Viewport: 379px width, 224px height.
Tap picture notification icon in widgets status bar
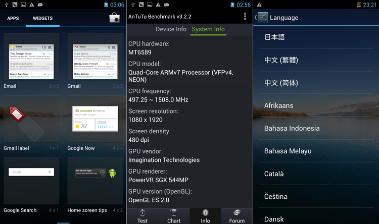[23, 5]
